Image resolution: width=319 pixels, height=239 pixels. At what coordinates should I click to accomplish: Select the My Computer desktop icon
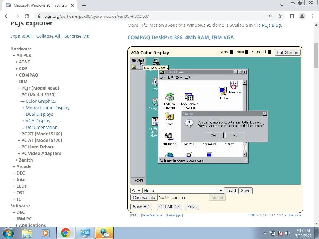coord(156,61)
